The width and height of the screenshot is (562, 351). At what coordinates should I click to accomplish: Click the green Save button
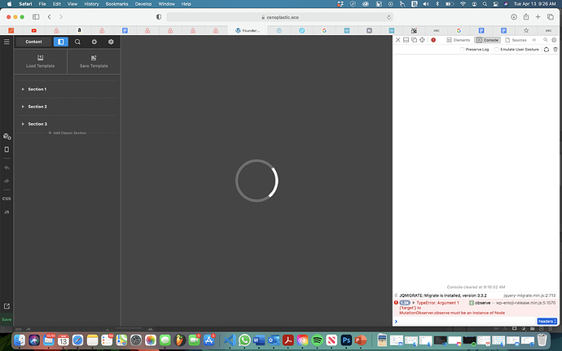click(7, 319)
